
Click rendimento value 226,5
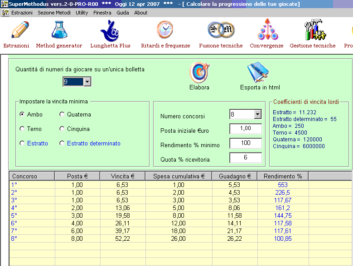(x=282, y=193)
